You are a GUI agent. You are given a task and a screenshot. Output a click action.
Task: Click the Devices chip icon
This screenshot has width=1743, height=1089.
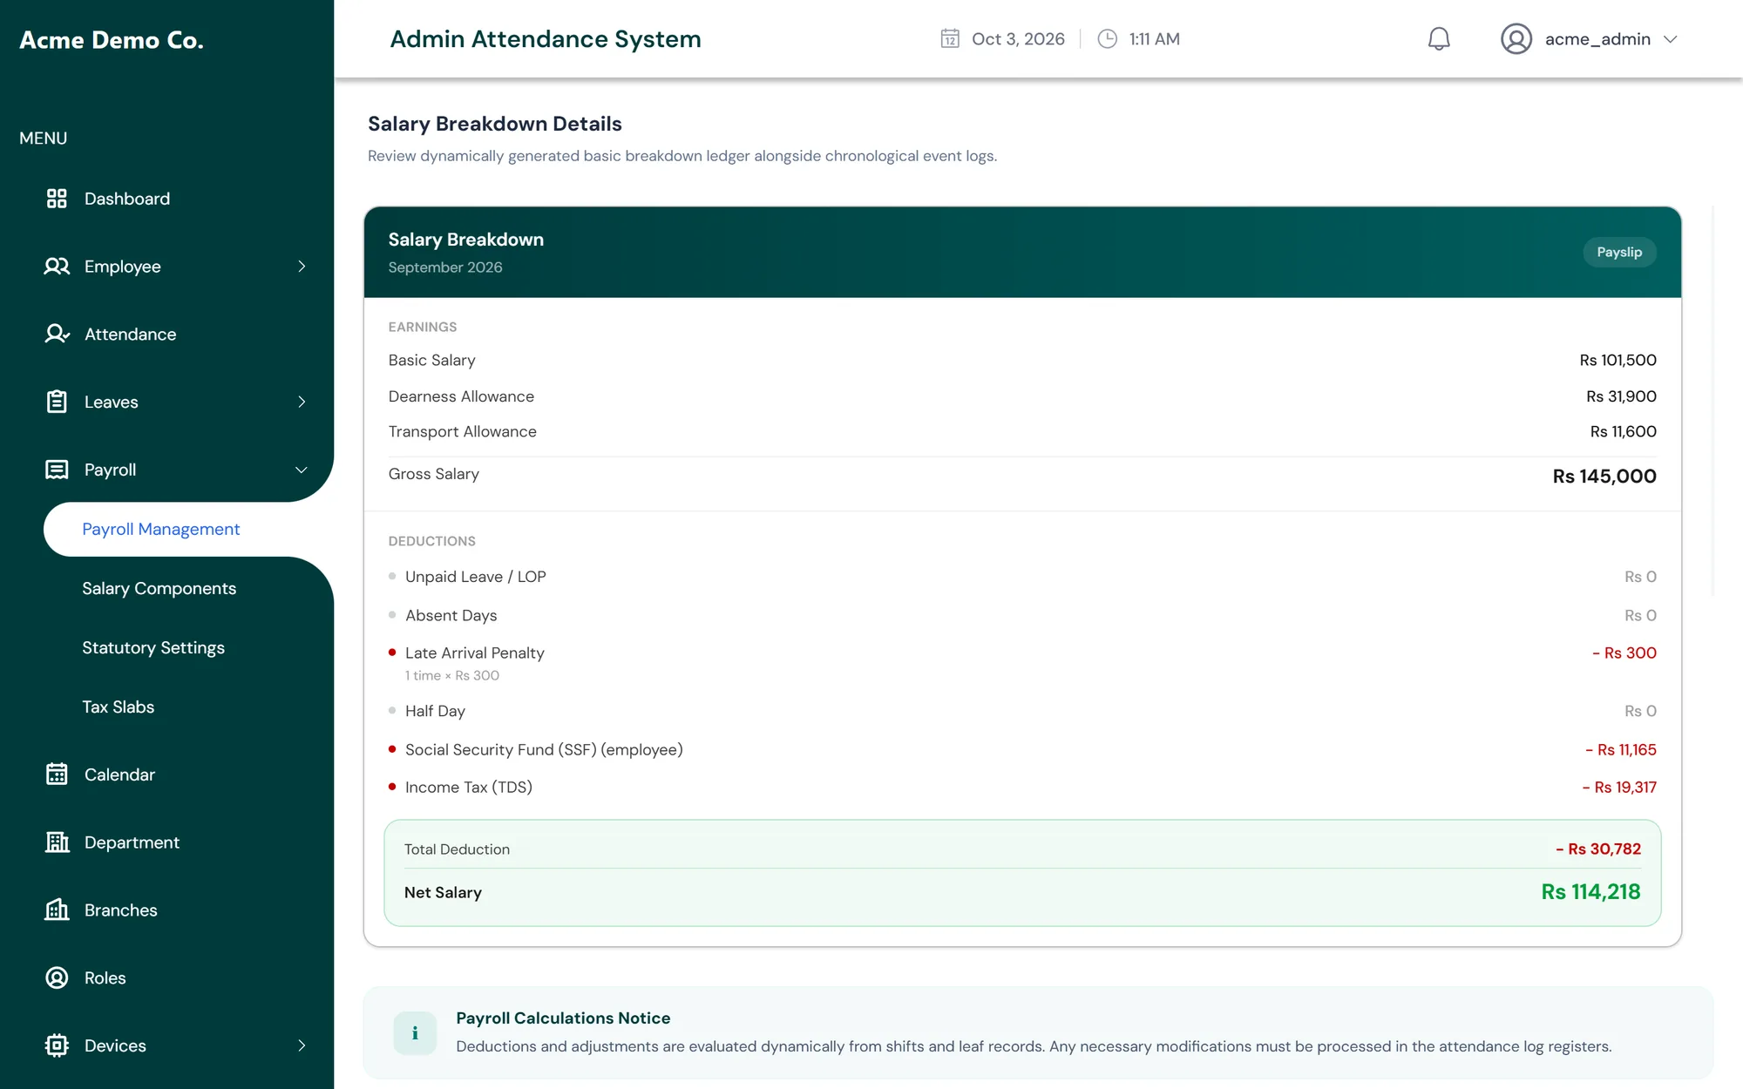pos(57,1045)
